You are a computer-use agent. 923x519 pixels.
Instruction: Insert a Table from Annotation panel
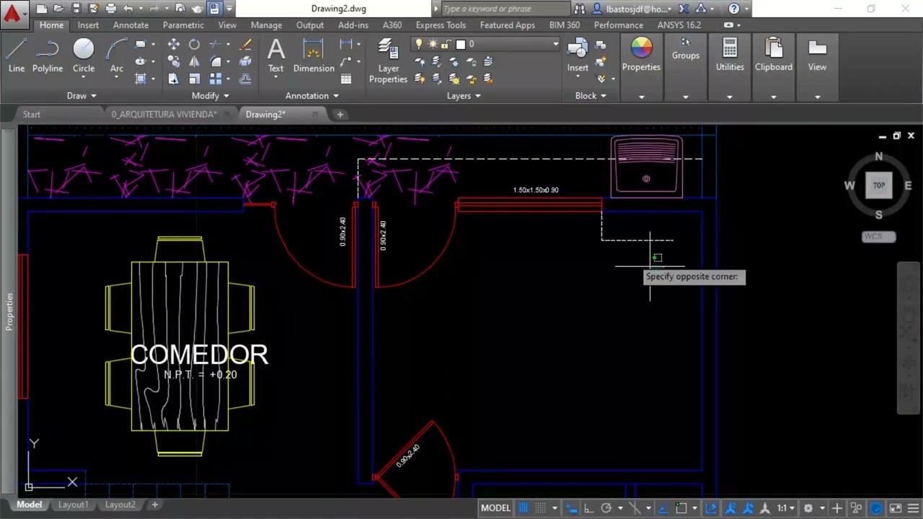pos(346,79)
